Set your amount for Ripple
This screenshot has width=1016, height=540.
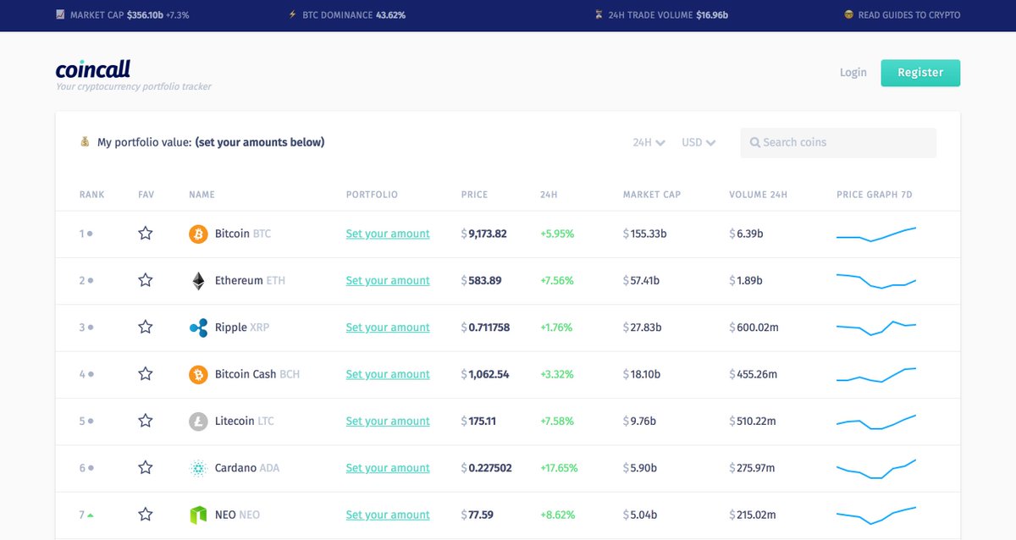tap(388, 328)
